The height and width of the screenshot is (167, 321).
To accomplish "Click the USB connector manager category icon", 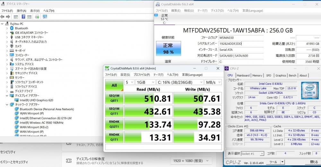I will tap(12, 37).
